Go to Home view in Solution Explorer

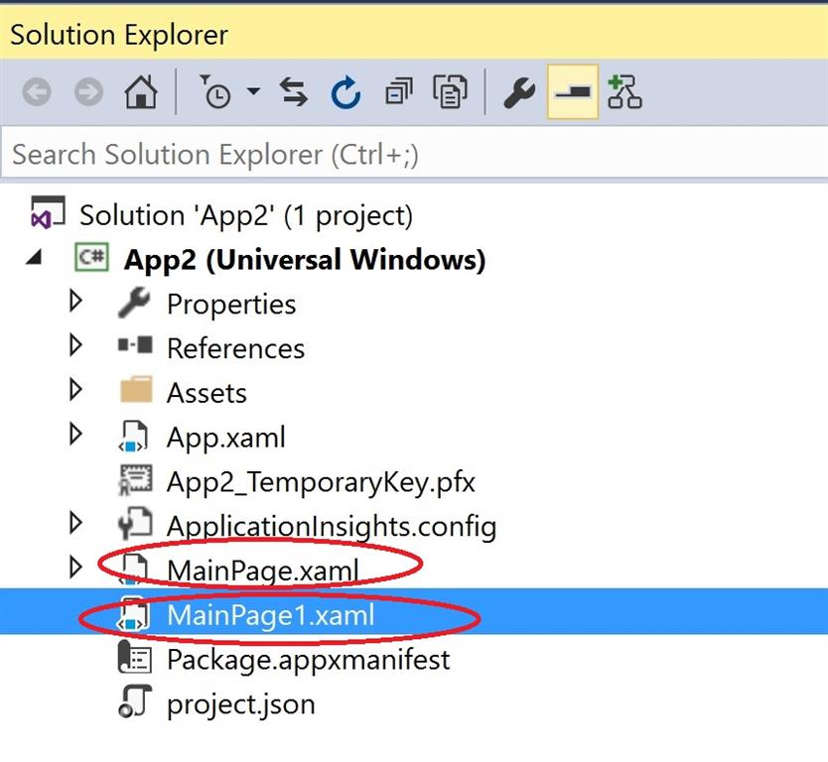pos(140,92)
